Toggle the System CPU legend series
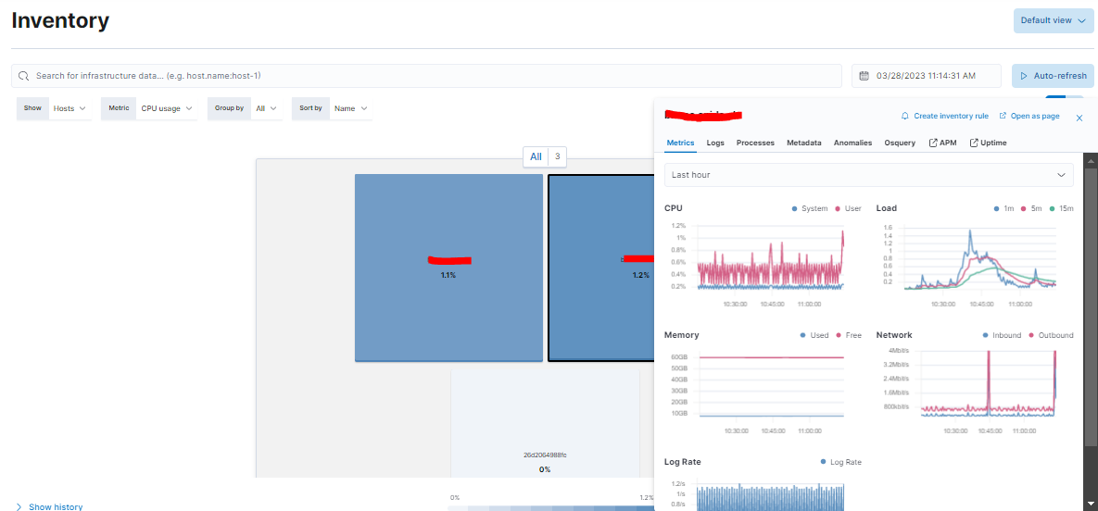Screen dimensions: 1098x511 tap(809, 208)
